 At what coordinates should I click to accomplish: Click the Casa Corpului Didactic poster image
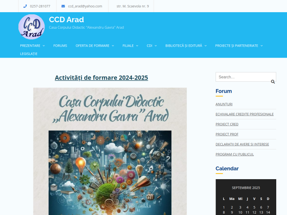tap(110, 150)
